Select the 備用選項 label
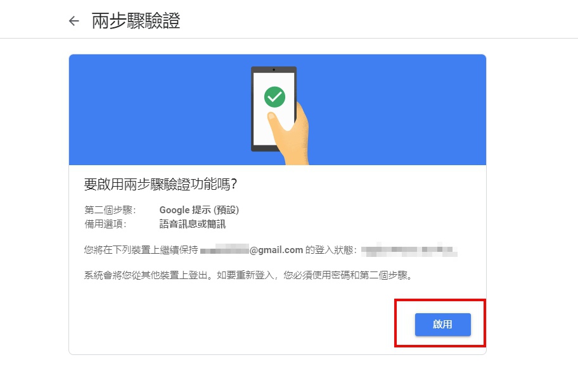 [x=105, y=224]
